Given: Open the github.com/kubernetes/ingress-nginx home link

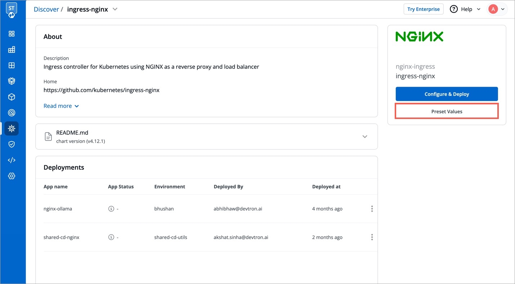Looking at the screenshot, I should tap(102, 90).
